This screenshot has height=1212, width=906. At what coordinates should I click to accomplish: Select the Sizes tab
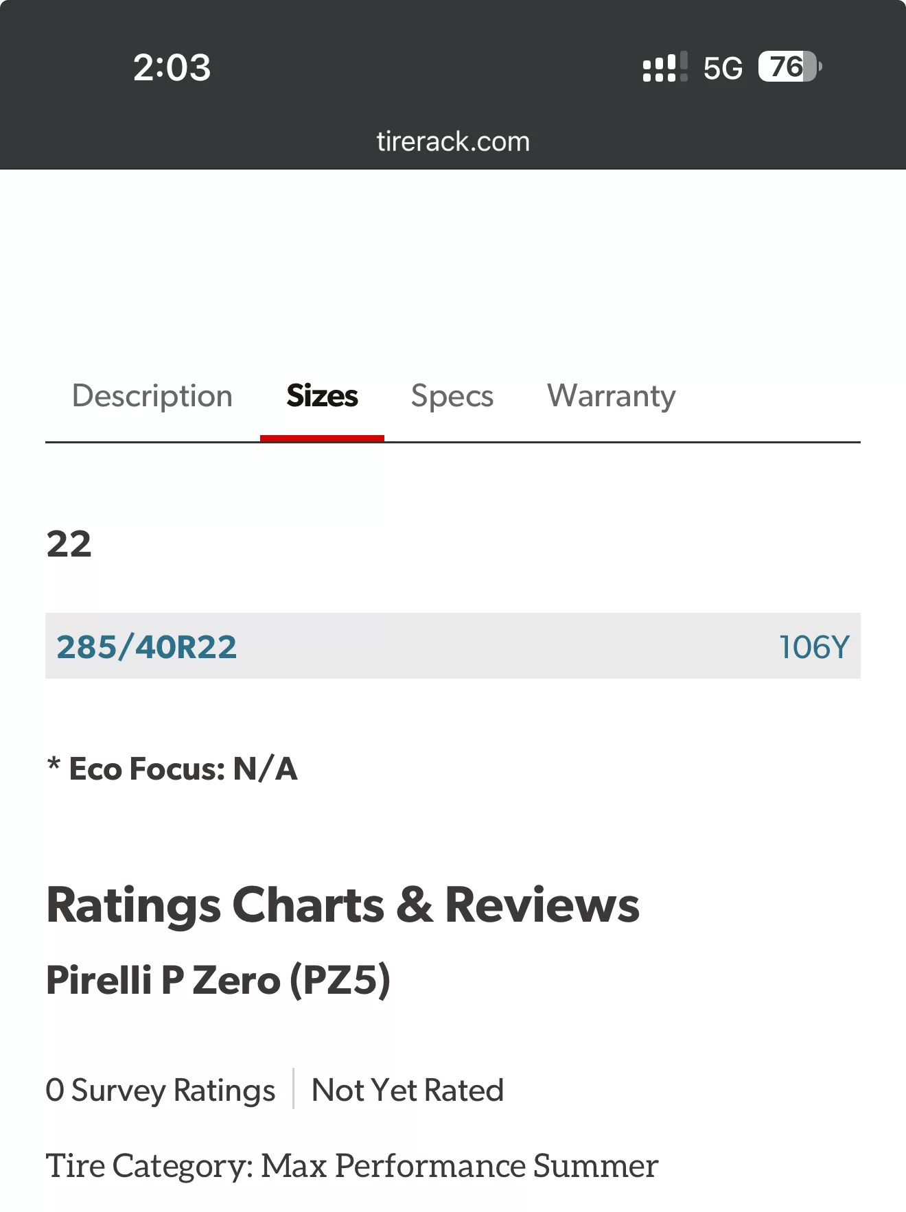coord(322,396)
